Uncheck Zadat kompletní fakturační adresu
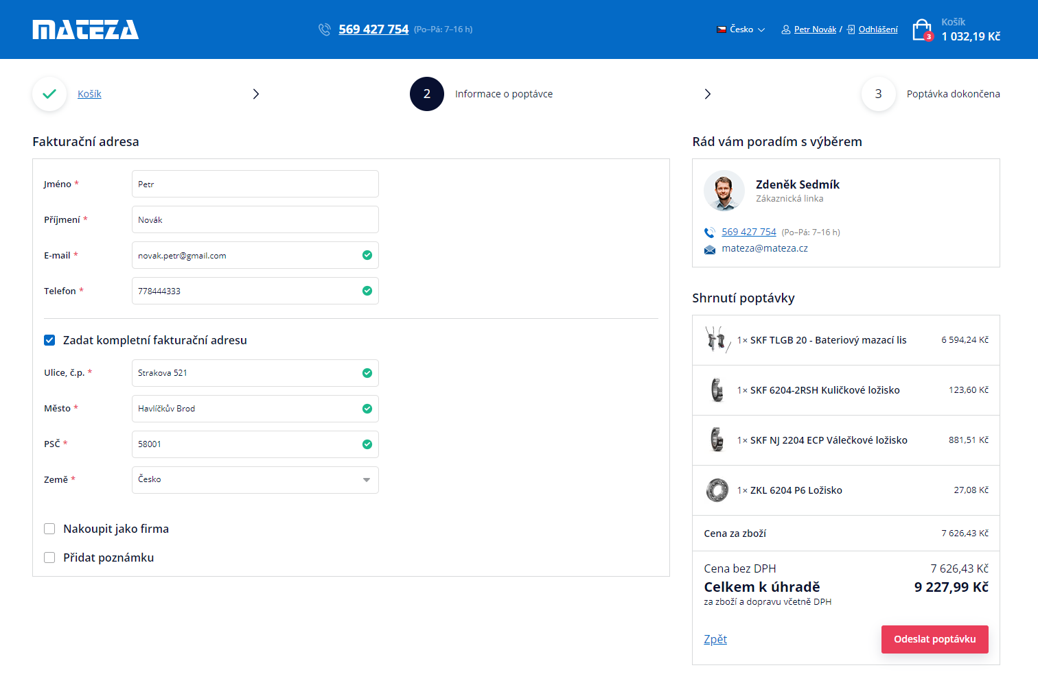Screen dimensions: 1038x683 pyautogui.click(x=49, y=340)
